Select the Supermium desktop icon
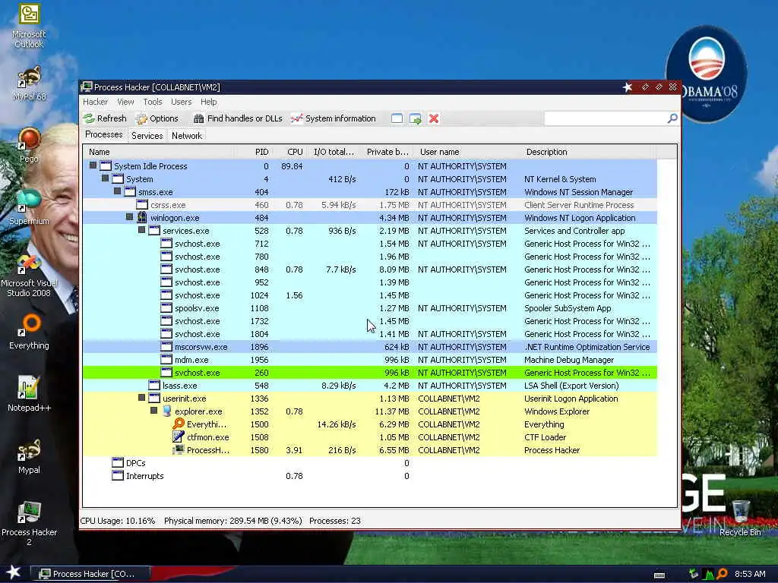Viewport: 778px width, 583px height. pos(29,207)
